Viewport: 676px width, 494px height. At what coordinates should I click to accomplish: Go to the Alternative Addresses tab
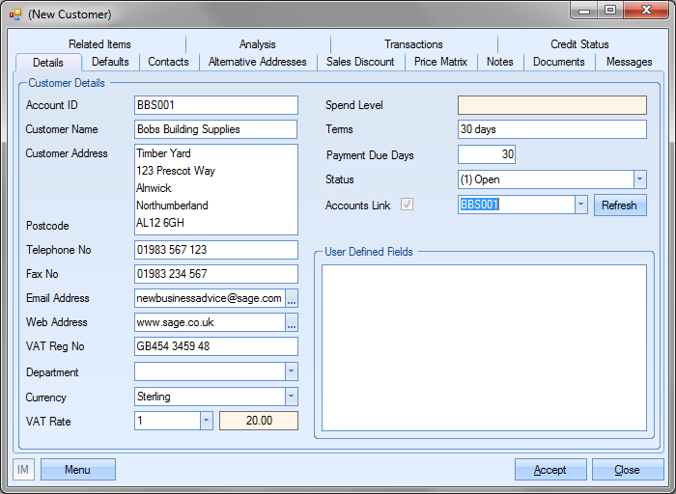[257, 62]
